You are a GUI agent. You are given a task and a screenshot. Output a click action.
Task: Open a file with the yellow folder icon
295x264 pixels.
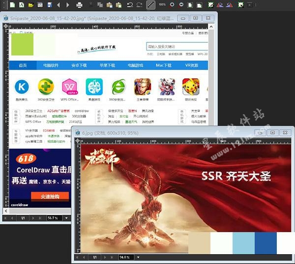click(x=30, y=5)
